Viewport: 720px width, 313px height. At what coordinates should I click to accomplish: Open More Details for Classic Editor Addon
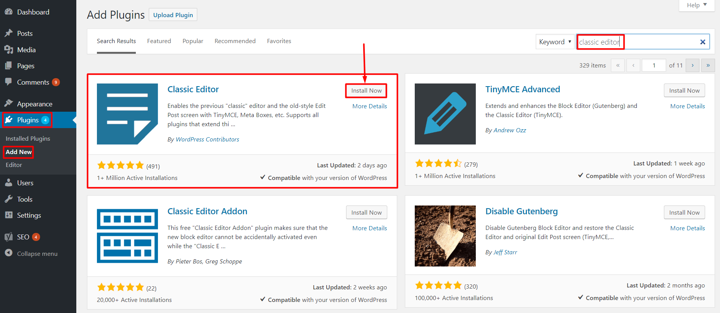pos(369,228)
